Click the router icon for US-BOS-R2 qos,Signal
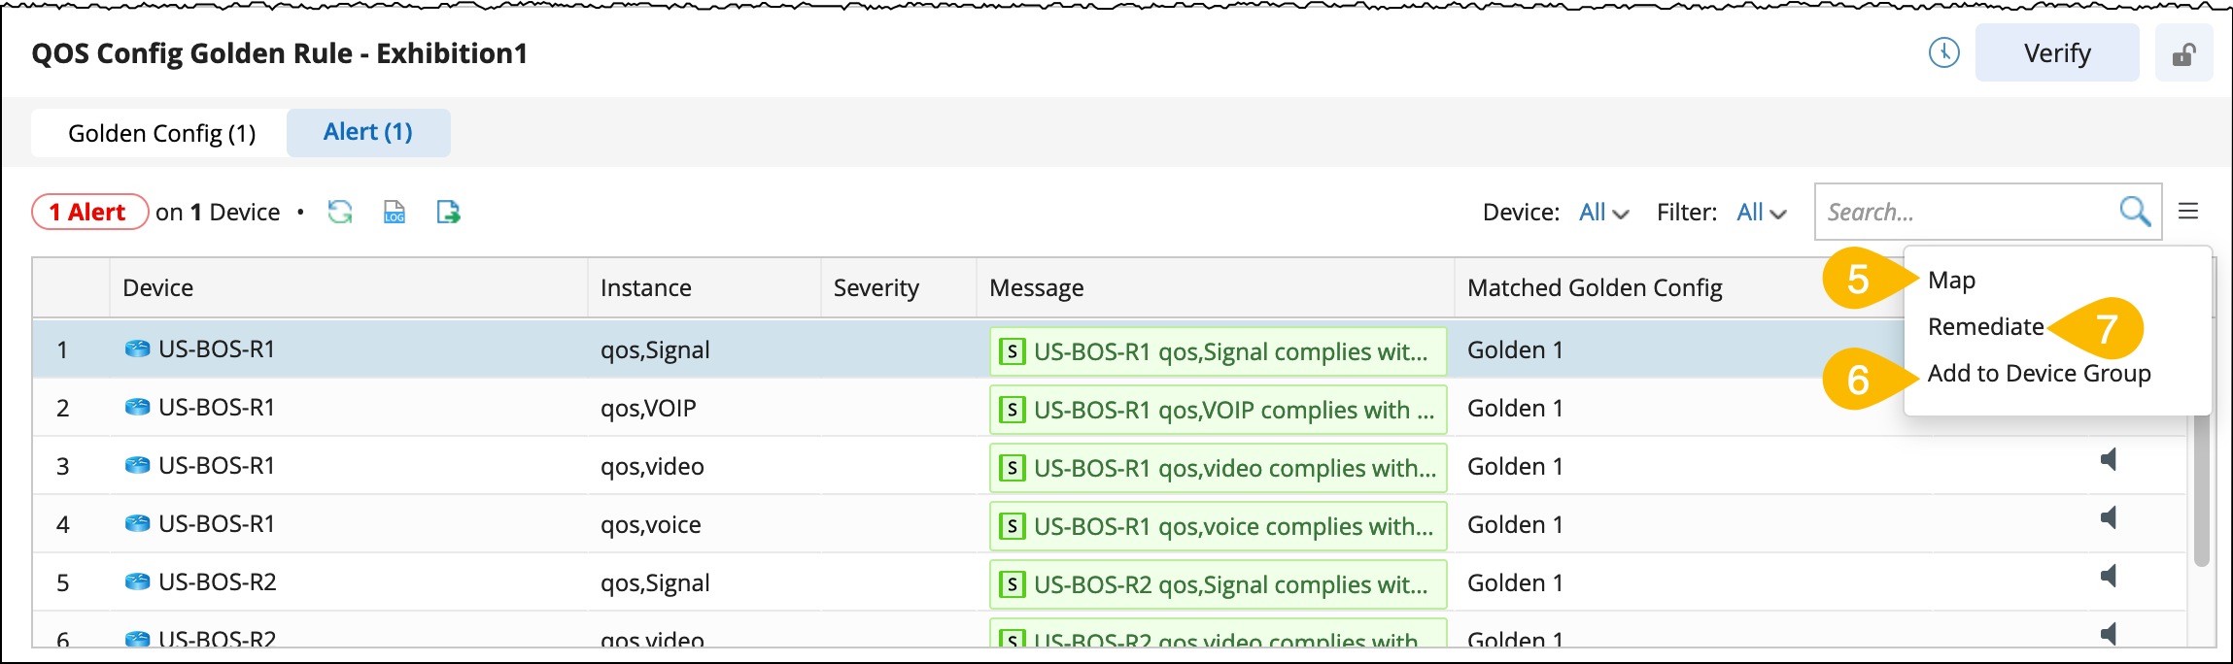 (x=138, y=581)
